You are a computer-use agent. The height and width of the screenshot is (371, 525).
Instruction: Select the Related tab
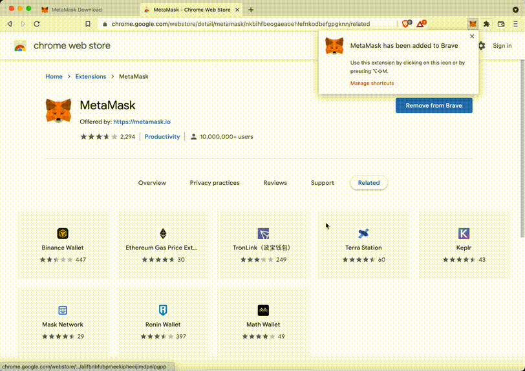pos(369,183)
